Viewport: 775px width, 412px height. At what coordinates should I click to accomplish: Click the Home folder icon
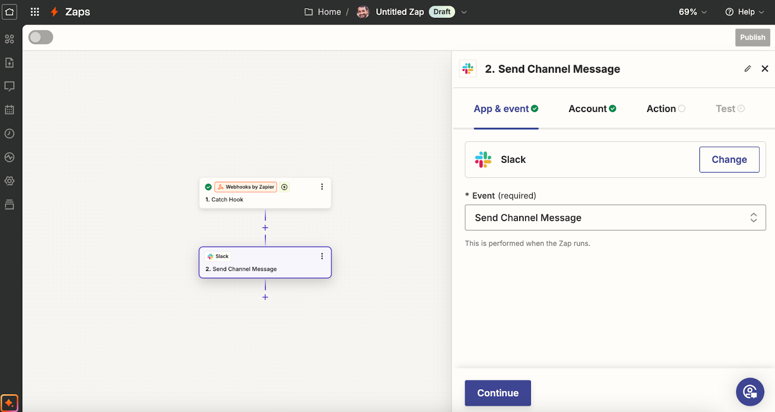309,12
